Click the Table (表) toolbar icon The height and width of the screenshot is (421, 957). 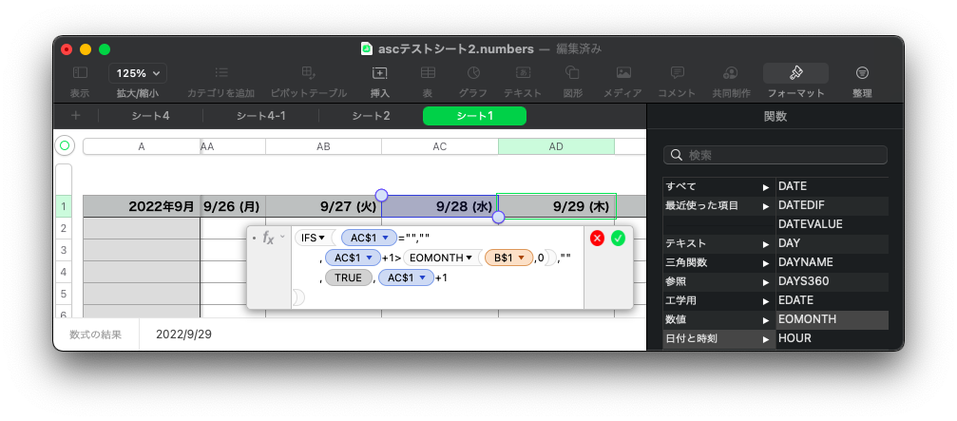(x=428, y=73)
